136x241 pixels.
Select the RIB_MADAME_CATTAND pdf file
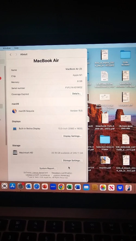[x=126, y=139]
